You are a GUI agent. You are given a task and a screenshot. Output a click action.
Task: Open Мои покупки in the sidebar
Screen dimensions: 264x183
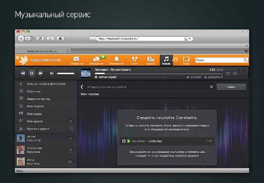coord(46,106)
